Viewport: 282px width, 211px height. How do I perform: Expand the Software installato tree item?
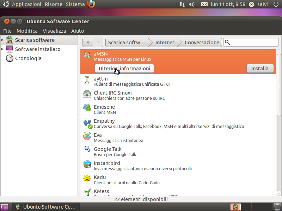click(x=2, y=49)
